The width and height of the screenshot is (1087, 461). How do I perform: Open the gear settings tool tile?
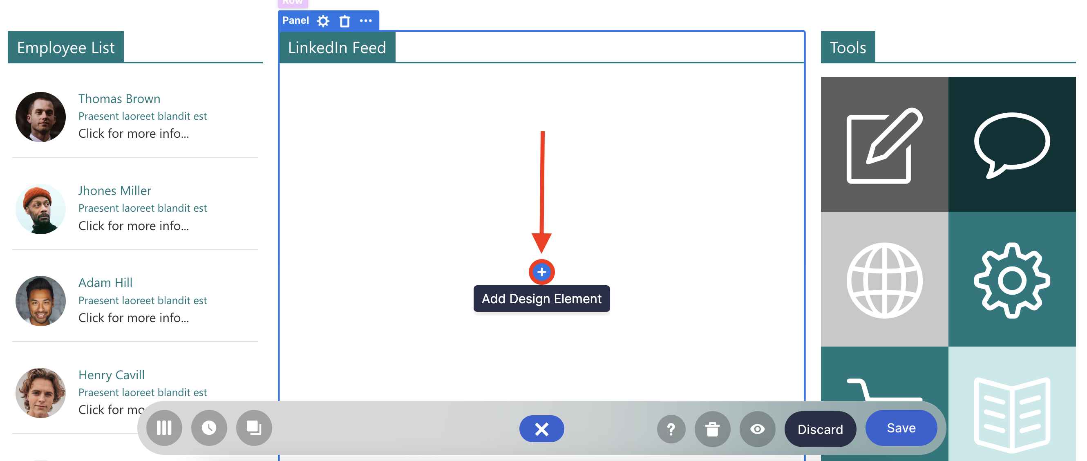coord(1011,280)
